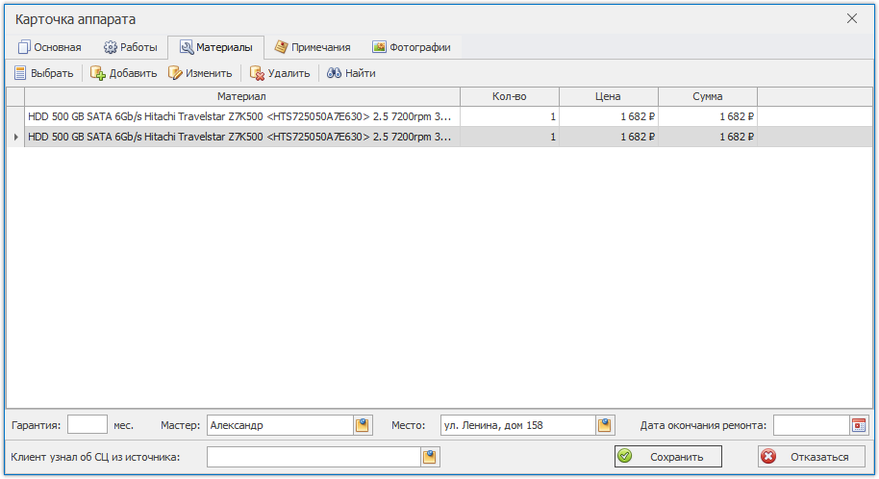
Task: Select the first HDD material row
Action: pos(240,116)
